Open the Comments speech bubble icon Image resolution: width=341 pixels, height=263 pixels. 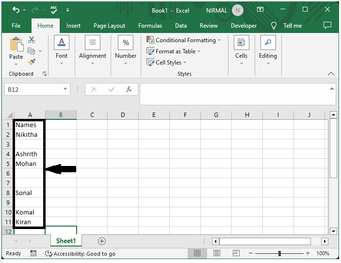coord(327,25)
